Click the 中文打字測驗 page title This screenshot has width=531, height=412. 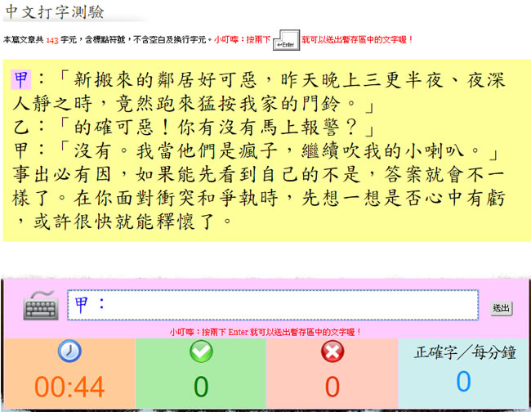(55, 12)
